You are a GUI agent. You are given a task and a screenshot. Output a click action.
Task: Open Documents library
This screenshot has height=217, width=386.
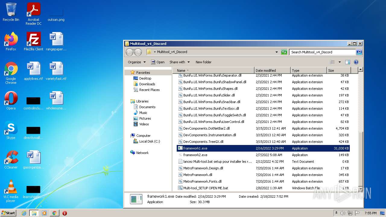tap(147, 107)
